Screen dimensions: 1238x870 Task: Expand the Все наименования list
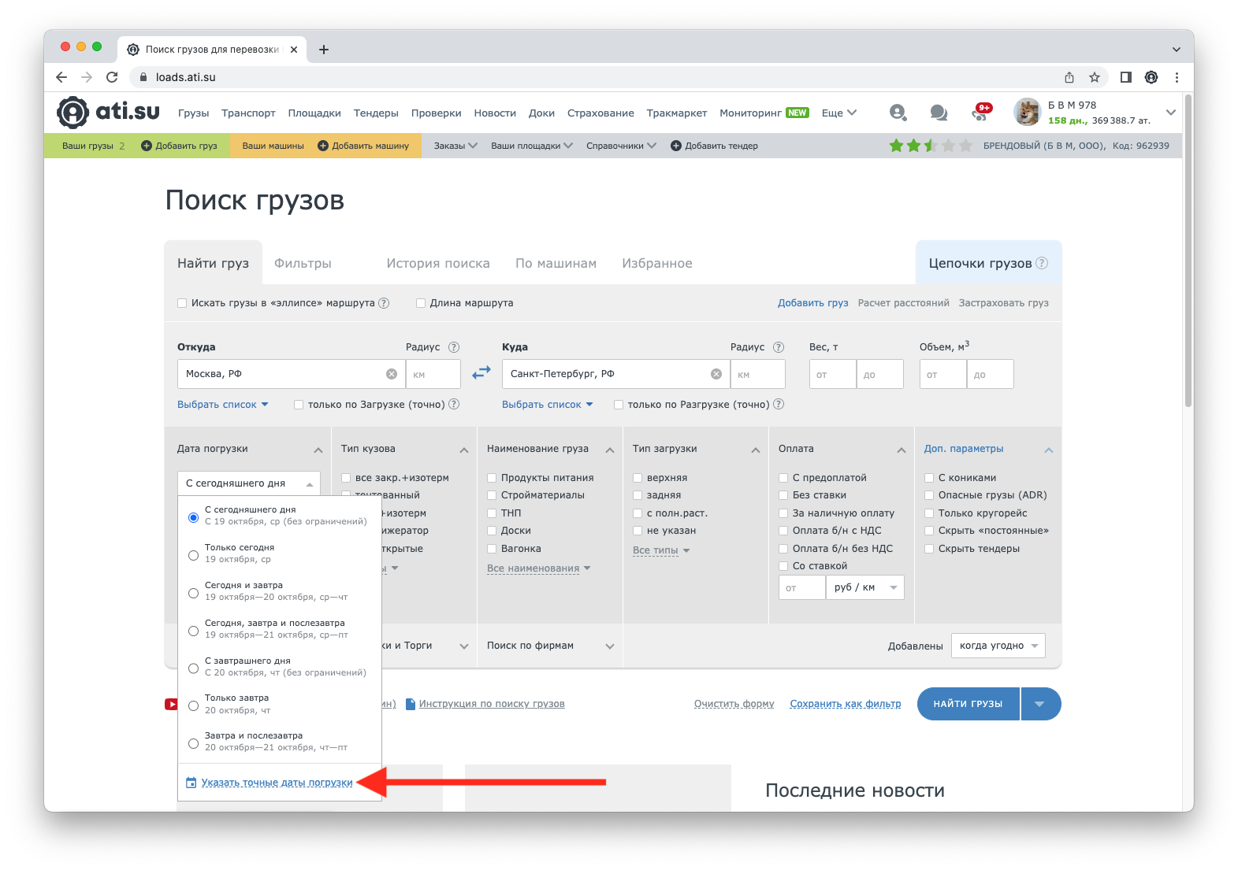[x=539, y=568]
